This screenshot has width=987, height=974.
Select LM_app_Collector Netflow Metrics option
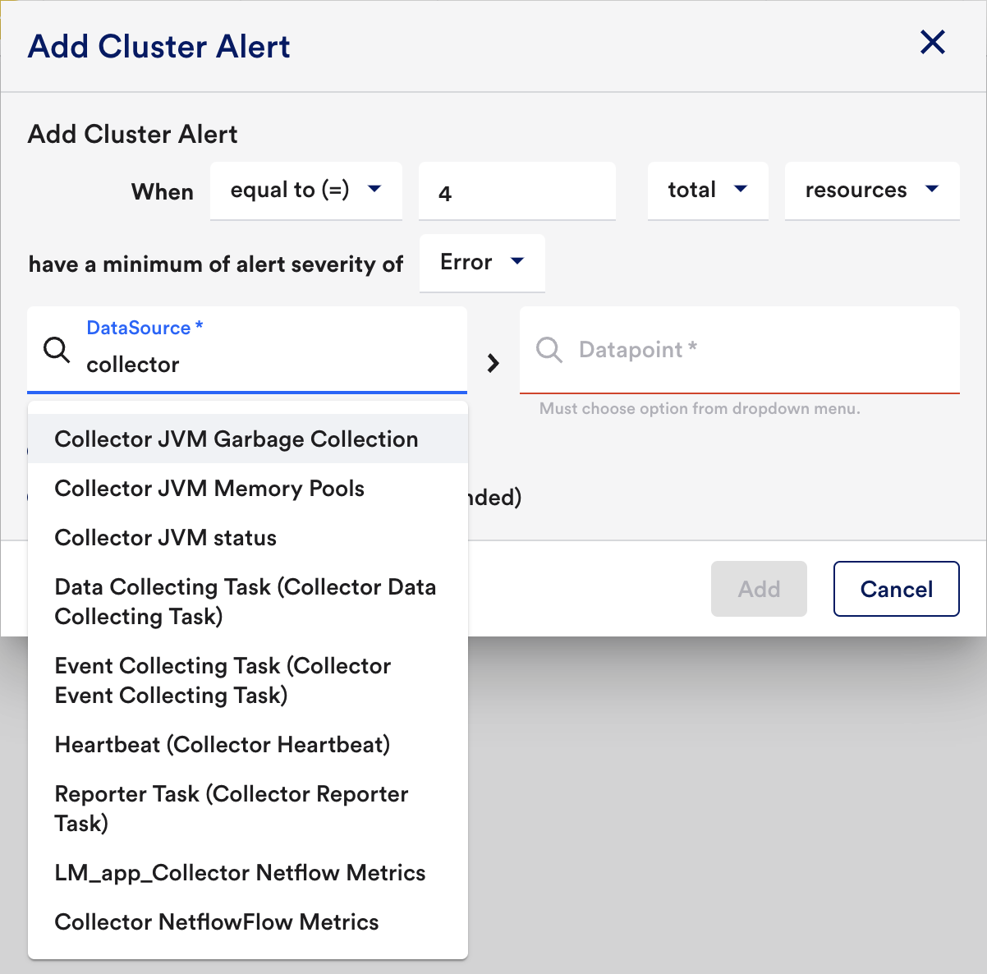pyautogui.click(x=240, y=873)
